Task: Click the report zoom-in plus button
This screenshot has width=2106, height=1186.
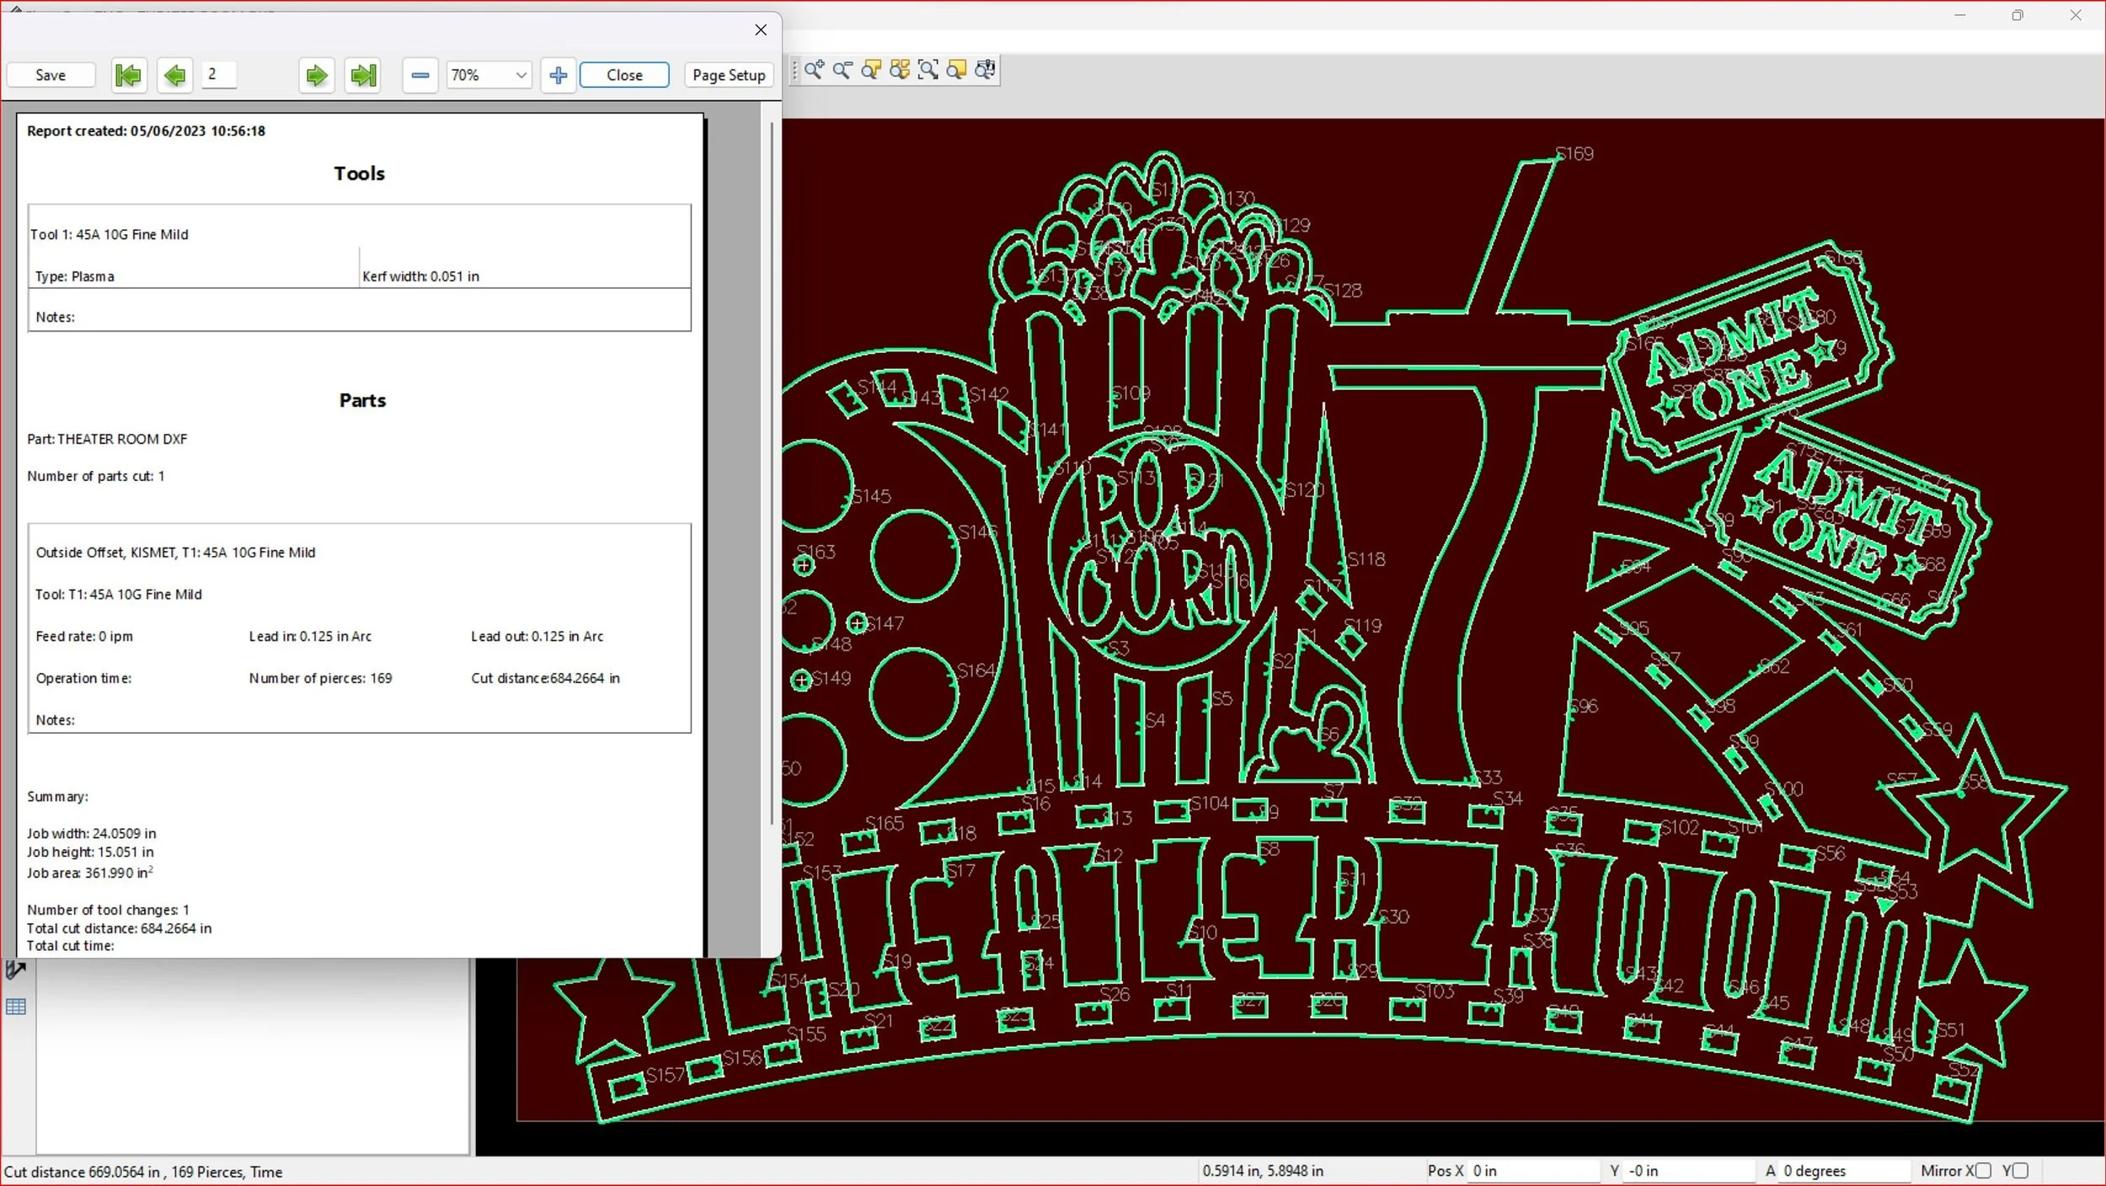Action: [558, 76]
